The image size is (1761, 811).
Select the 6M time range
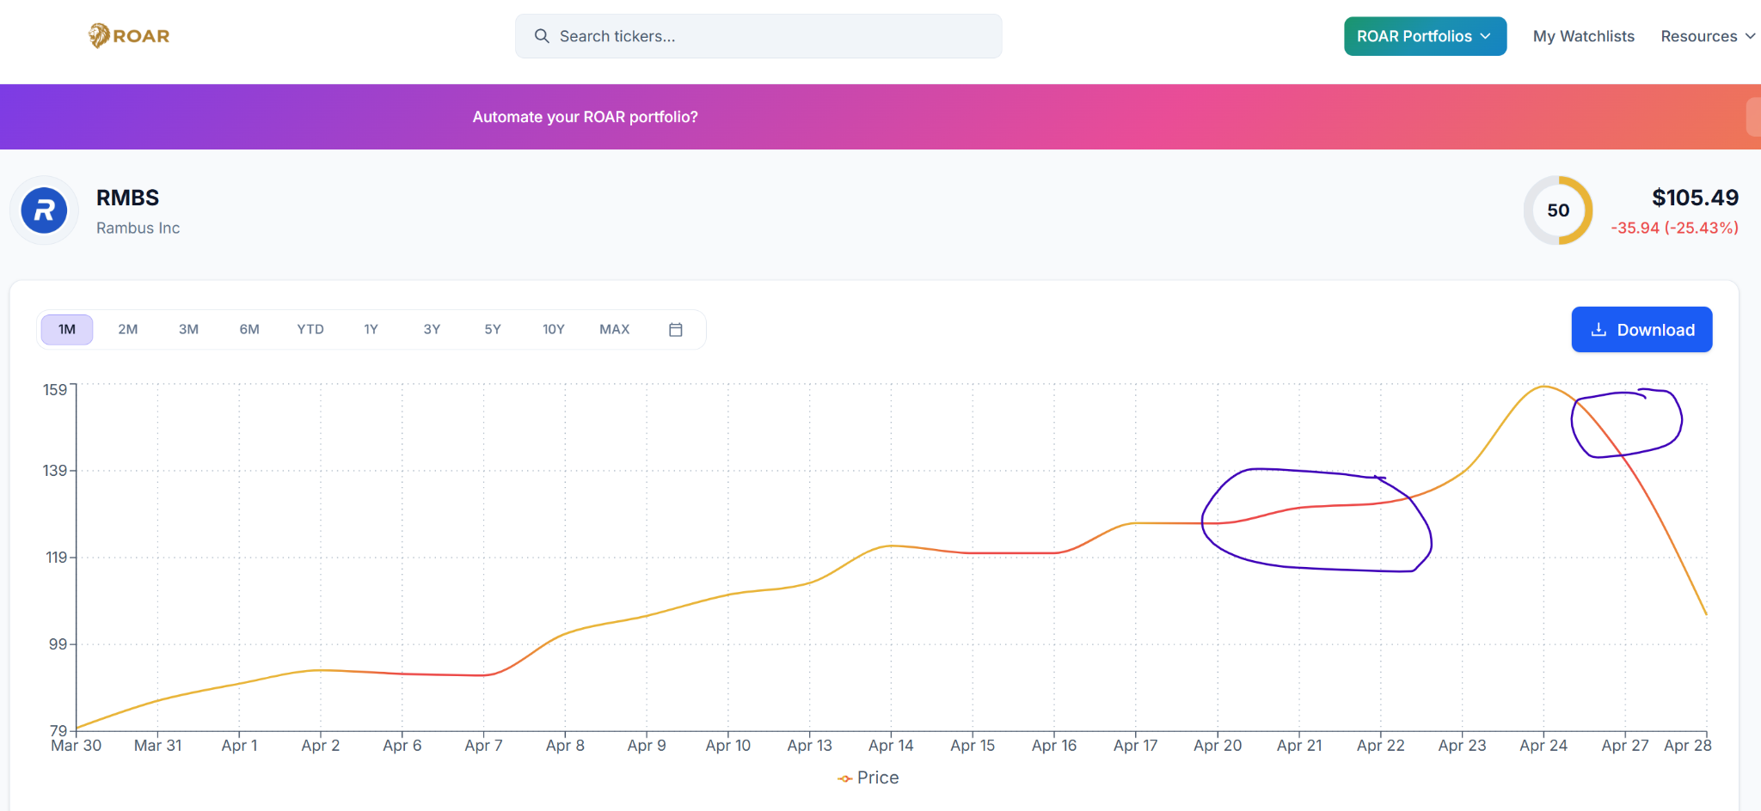click(x=249, y=330)
